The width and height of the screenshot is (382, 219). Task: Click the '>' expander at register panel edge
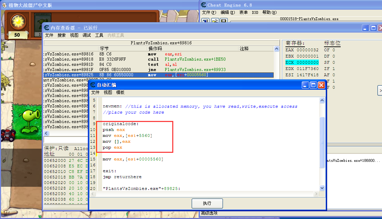(x=380, y=90)
